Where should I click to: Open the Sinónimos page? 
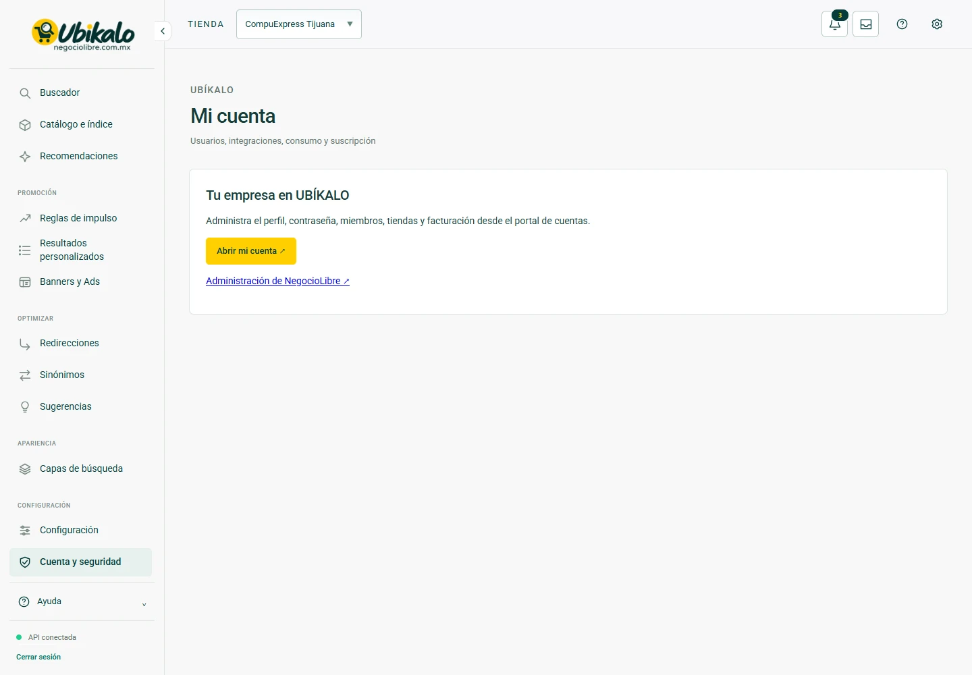point(81,375)
